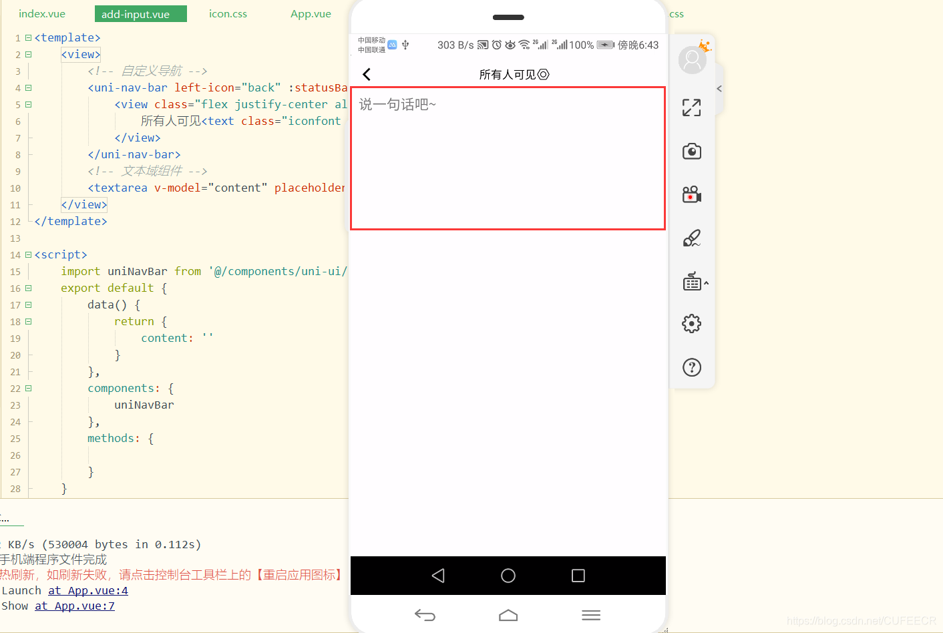
Task: Click the closing </template> tag on line 12
Action: [x=71, y=221]
